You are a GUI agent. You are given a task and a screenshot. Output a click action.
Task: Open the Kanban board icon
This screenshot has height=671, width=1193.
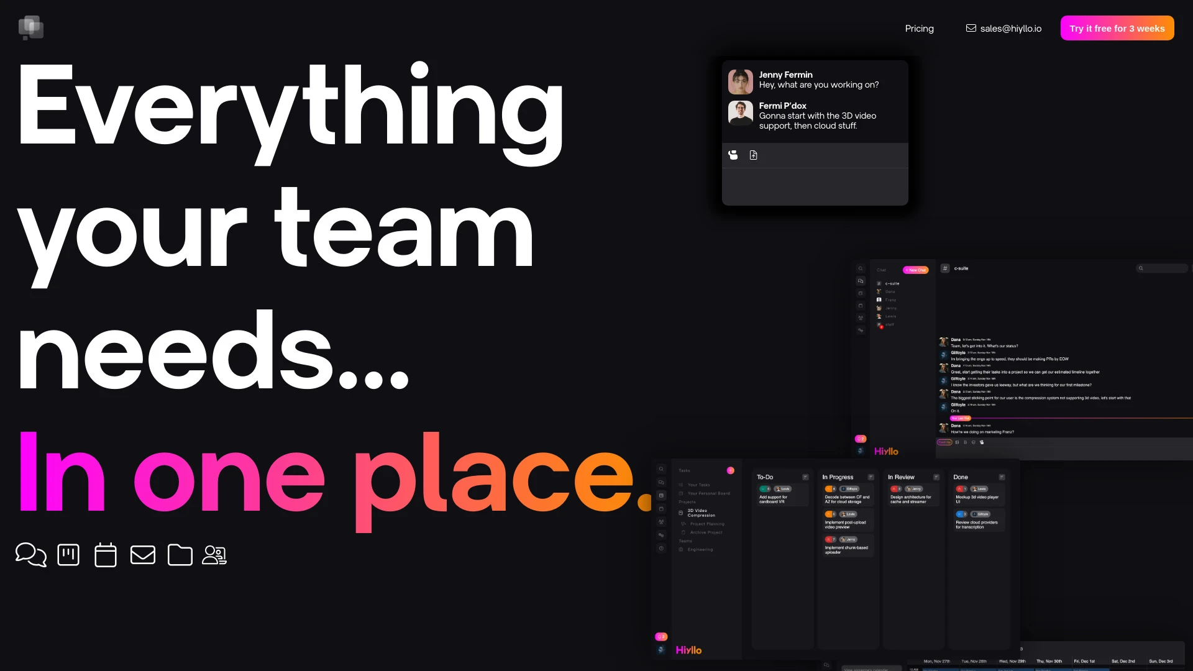68,555
